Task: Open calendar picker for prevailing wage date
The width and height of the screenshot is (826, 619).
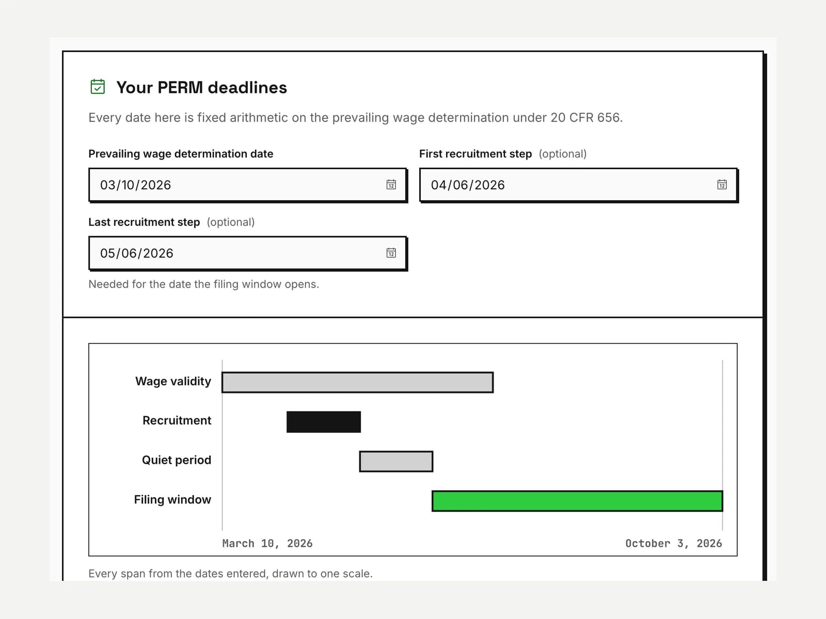Action: tap(391, 185)
